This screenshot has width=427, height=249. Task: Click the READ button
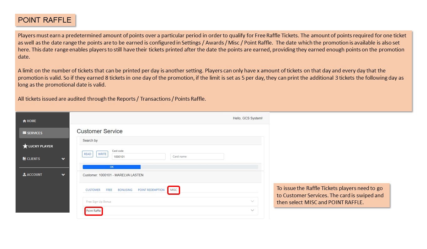click(x=88, y=154)
